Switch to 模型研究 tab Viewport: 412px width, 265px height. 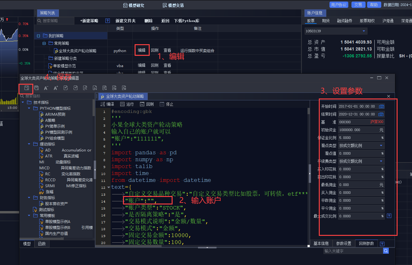(134, 5)
